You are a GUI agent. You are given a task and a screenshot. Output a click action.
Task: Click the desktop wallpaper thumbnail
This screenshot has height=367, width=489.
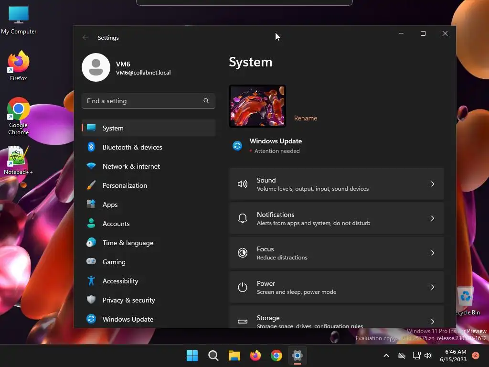(257, 106)
